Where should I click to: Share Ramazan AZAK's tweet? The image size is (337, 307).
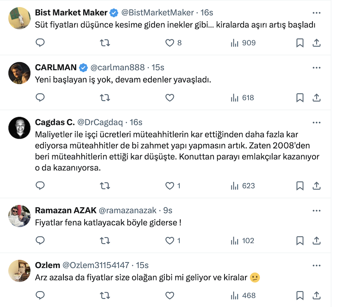click(x=316, y=241)
